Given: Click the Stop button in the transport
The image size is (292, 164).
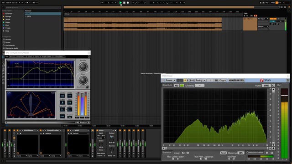Looking at the screenshot, I should pyautogui.click(x=124, y=3).
